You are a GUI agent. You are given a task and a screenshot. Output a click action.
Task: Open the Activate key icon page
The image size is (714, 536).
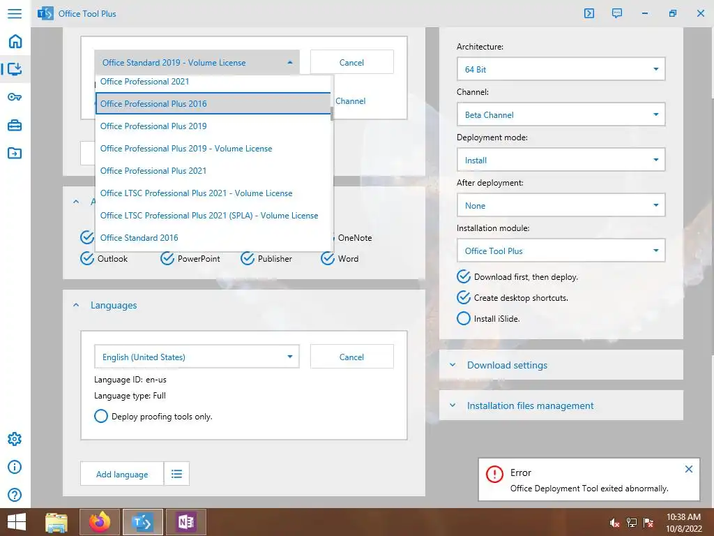click(x=15, y=96)
